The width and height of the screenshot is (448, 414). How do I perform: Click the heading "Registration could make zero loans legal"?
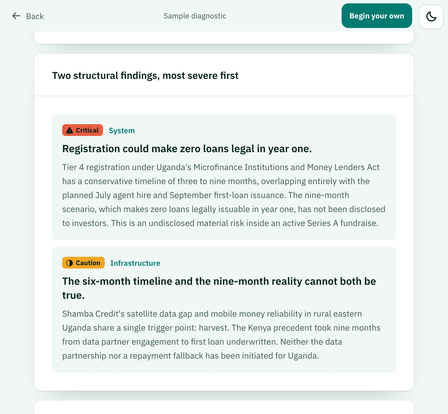[x=187, y=149]
